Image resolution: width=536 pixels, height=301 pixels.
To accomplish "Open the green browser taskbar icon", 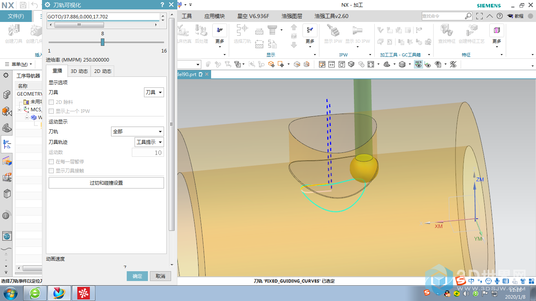I will pyautogui.click(x=35, y=293).
